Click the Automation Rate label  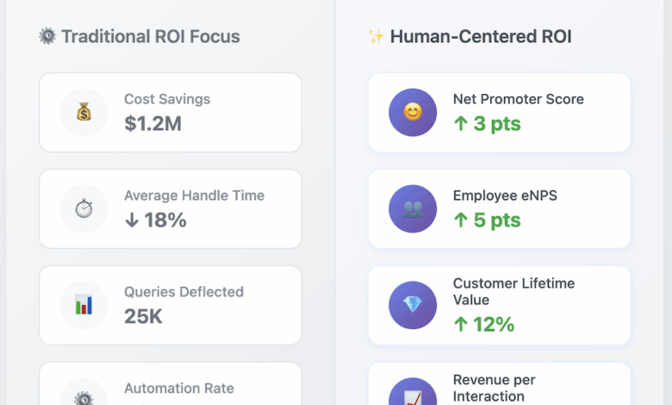pos(178,389)
